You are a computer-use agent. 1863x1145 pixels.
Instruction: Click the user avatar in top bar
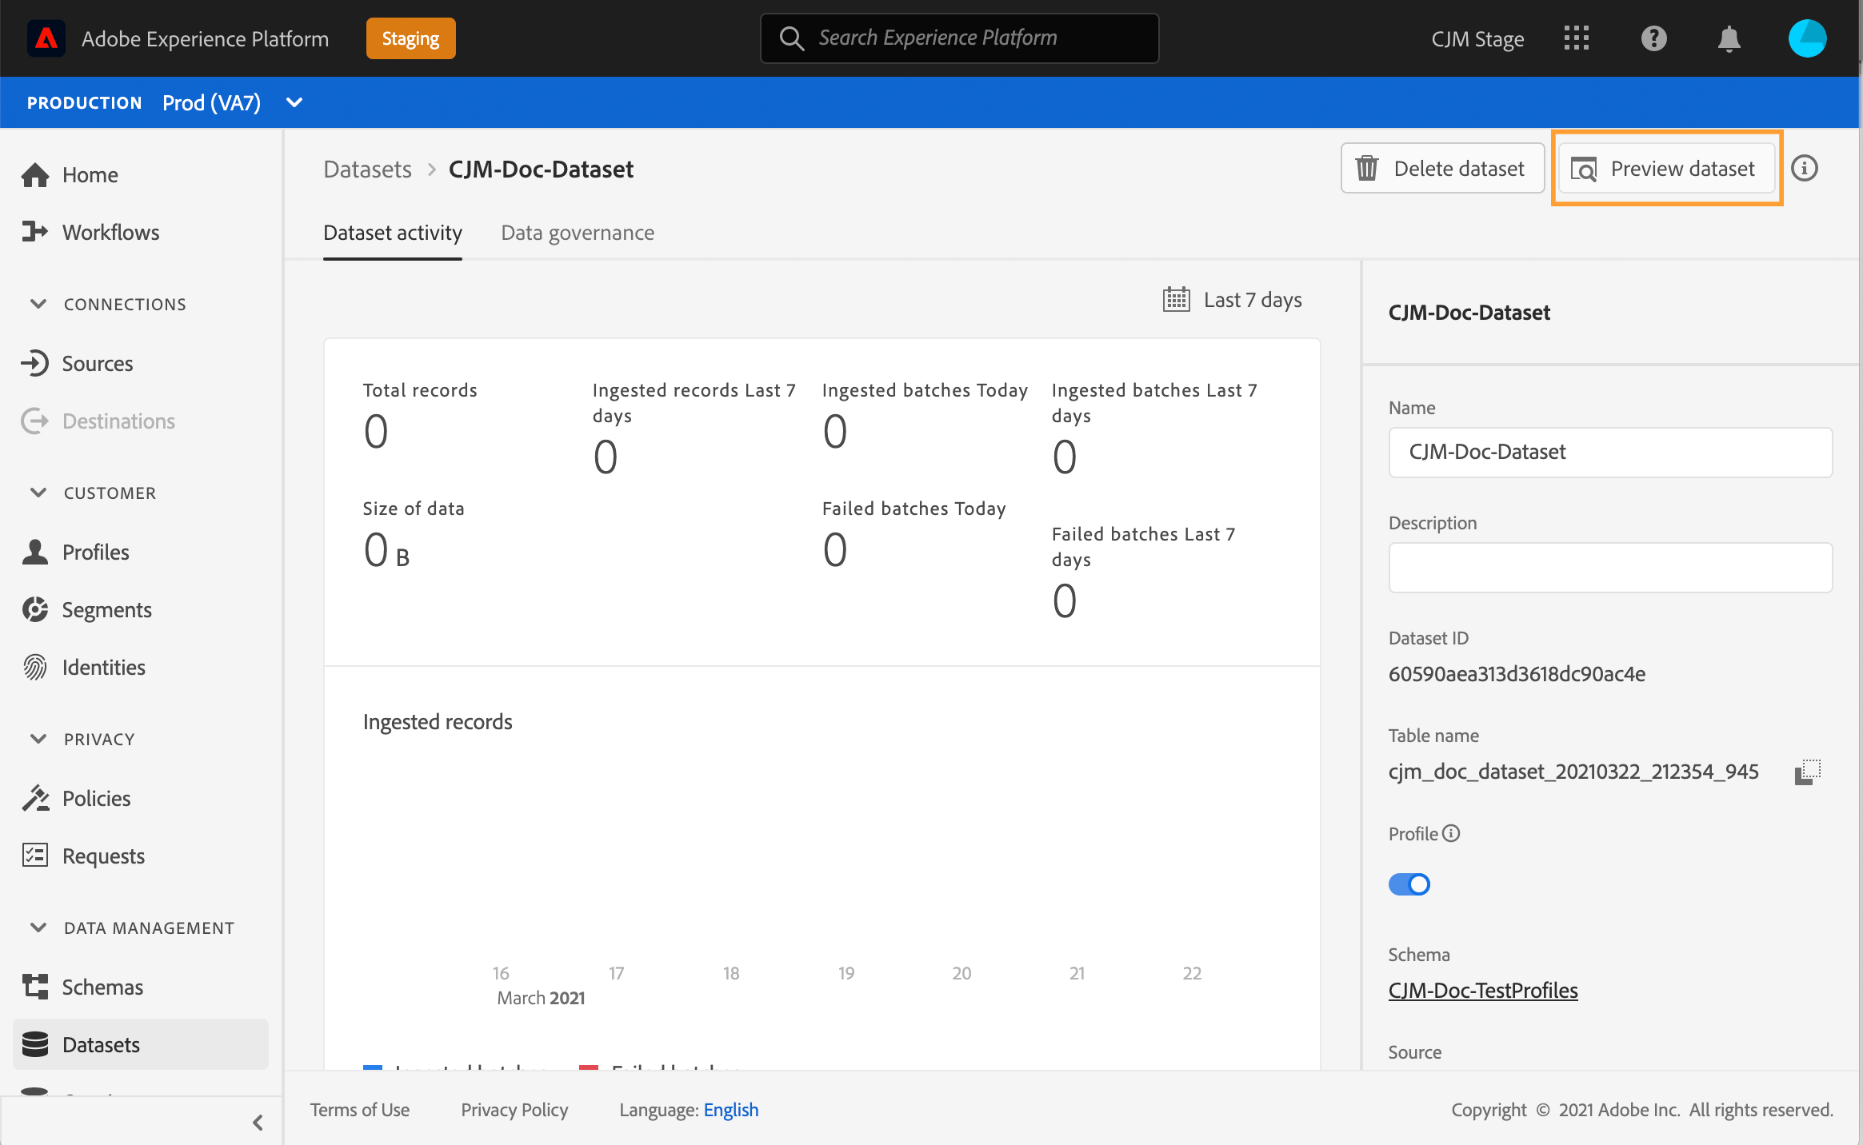point(1807,38)
